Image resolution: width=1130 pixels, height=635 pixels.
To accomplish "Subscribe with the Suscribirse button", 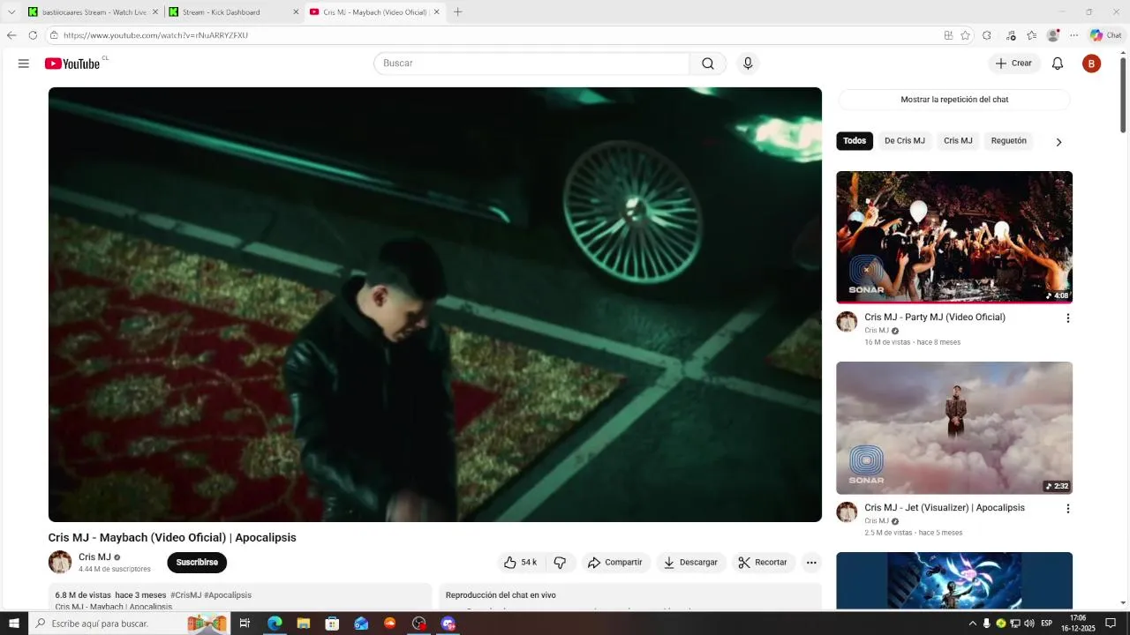I will tap(197, 563).
